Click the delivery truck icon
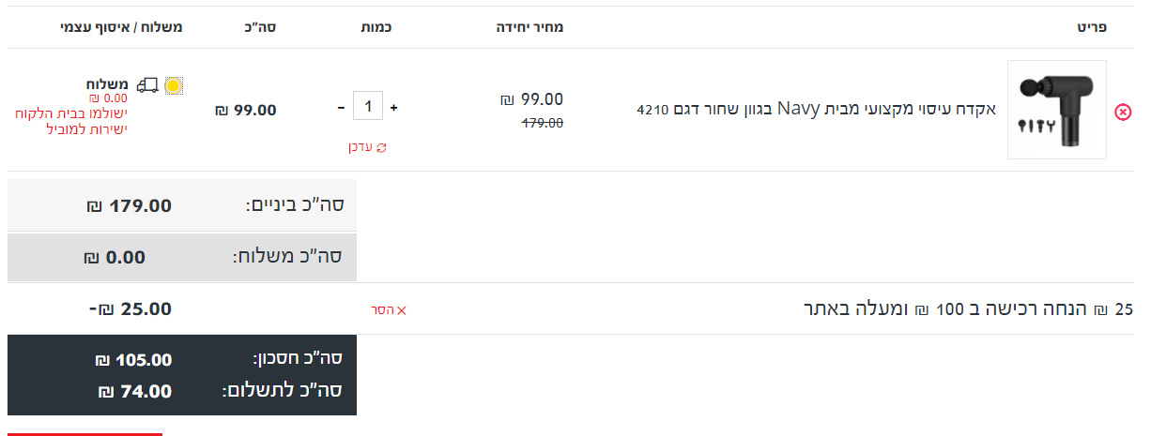Screen dimensions: 1166x436 [146, 85]
